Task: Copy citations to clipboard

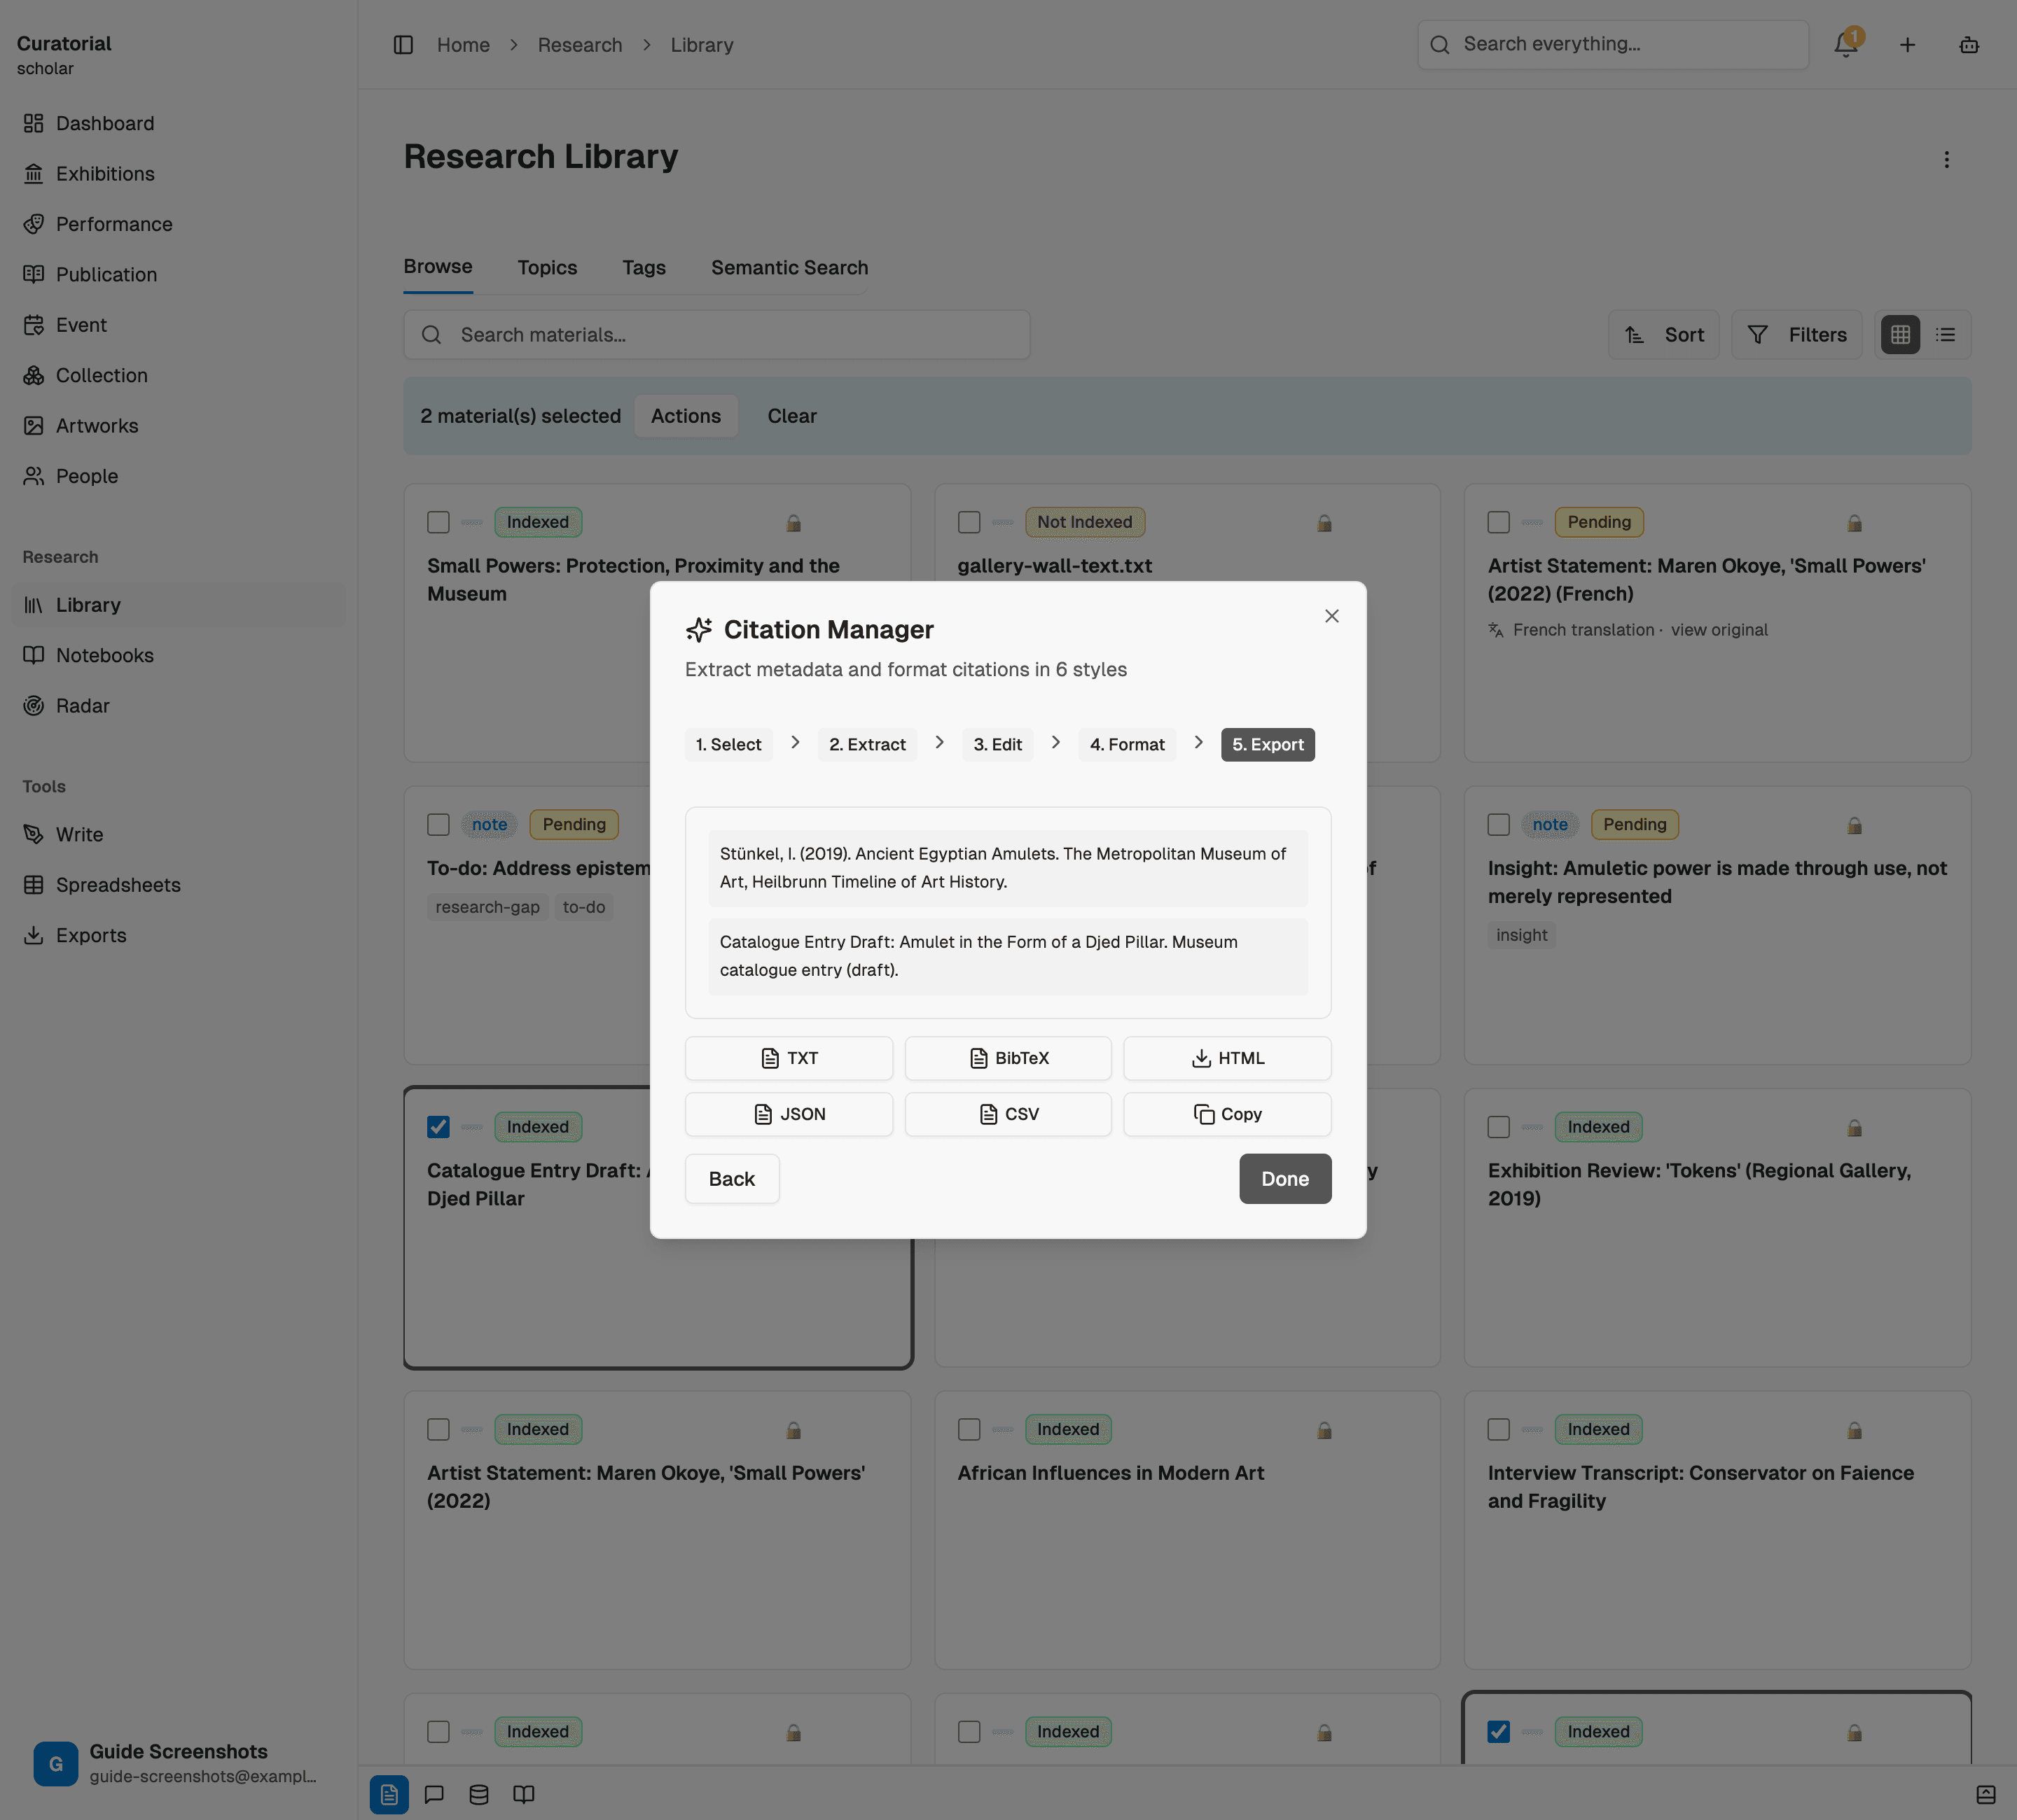Action: click(1226, 1114)
